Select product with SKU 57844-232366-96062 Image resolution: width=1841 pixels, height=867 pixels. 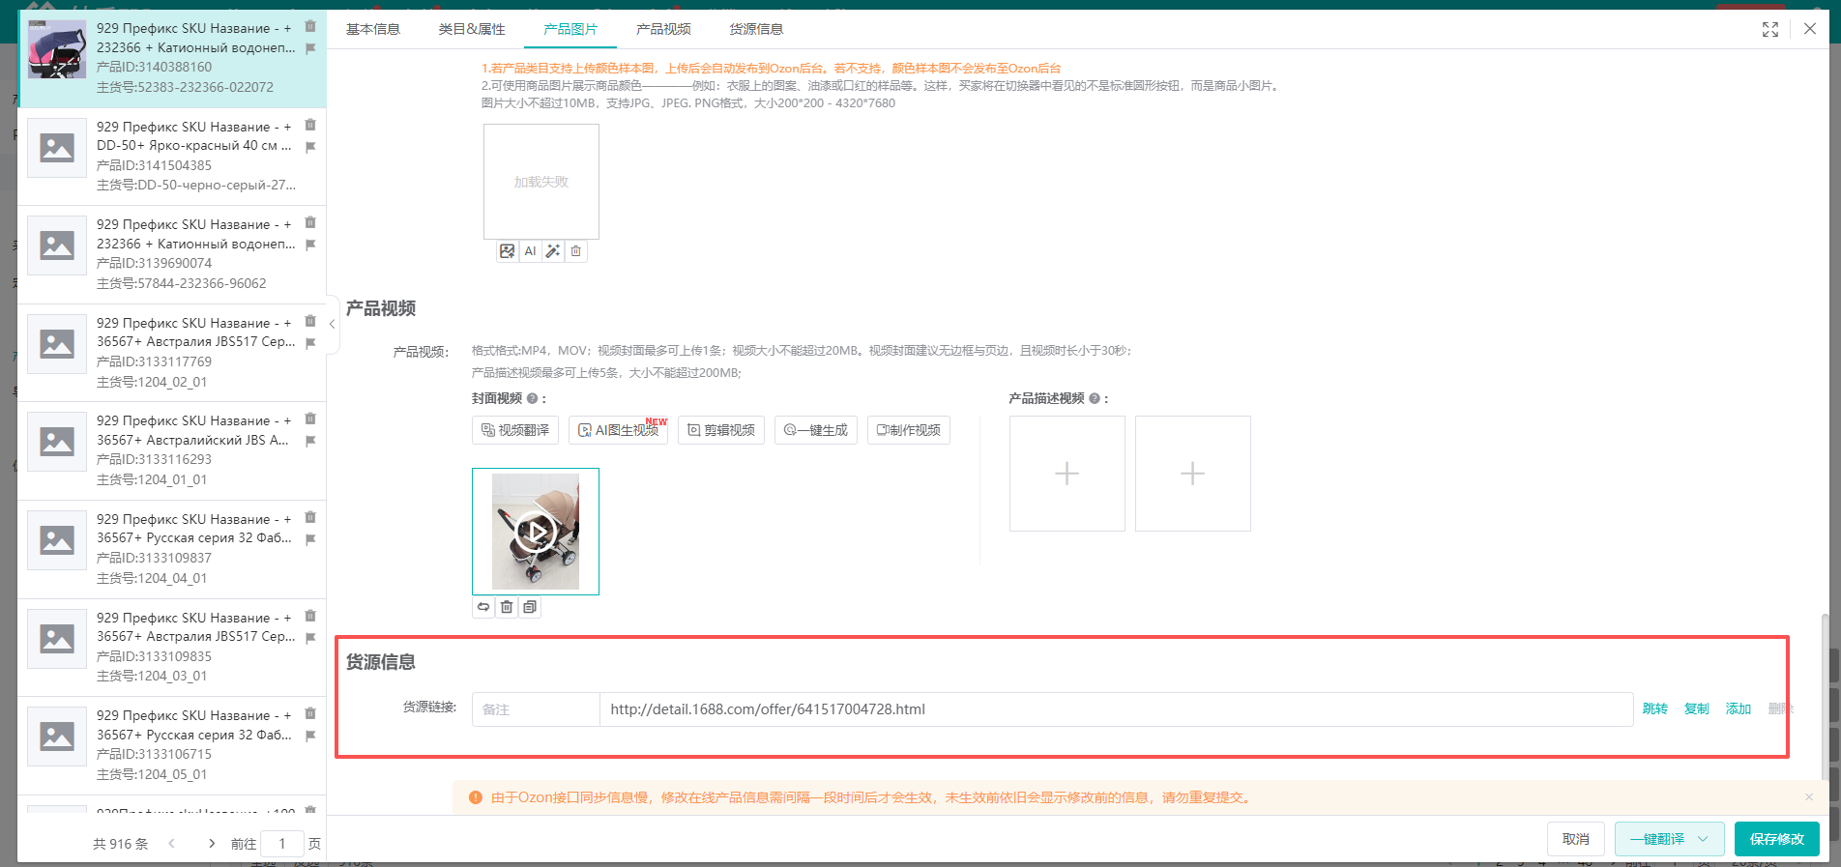(x=172, y=254)
